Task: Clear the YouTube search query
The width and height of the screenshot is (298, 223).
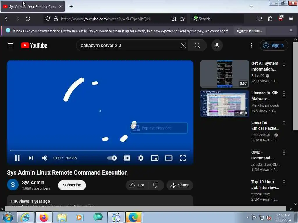Action: [x=183, y=45]
